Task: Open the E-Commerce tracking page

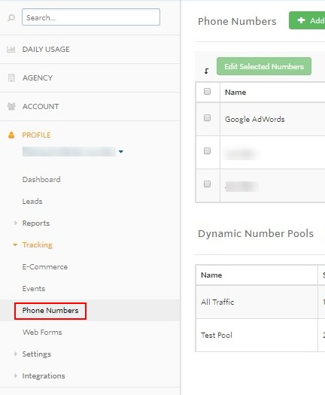Action: [45, 267]
